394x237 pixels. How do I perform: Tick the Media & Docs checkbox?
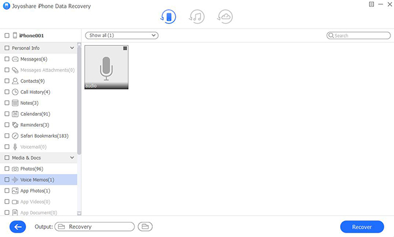7,158
